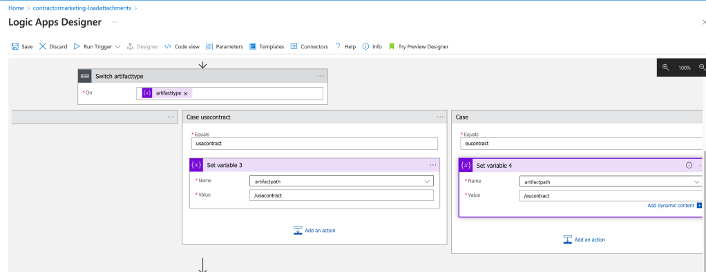Click the Code view brackets icon
Screen dimensions: 706x272
click(168, 46)
